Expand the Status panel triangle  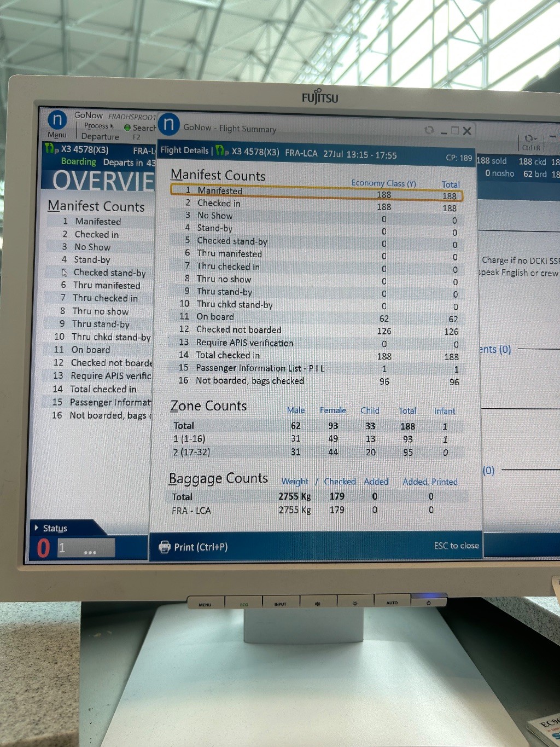(37, 528)
